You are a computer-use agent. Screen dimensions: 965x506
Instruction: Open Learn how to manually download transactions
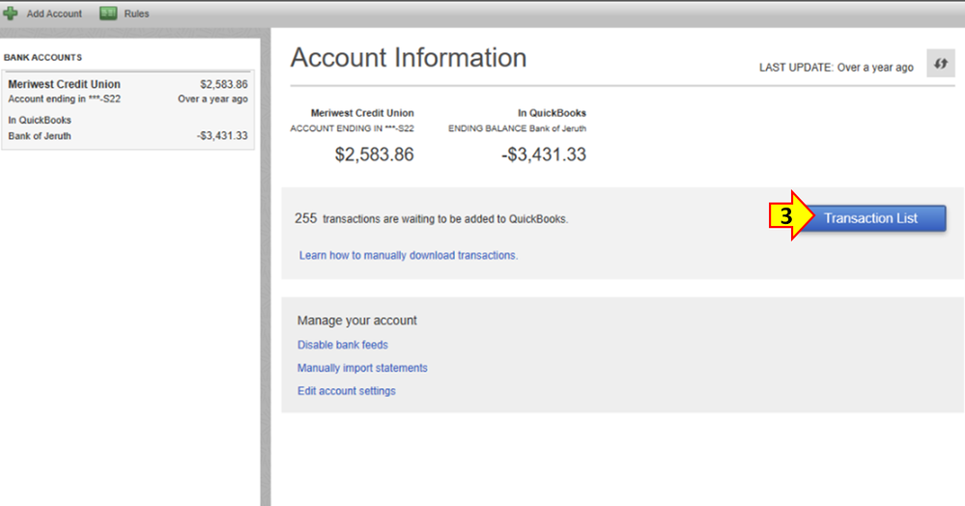tap(409, 255)
